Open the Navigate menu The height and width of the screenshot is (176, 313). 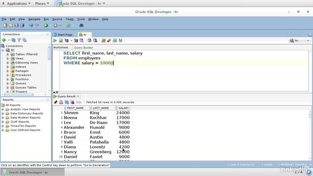coord(34,19)
